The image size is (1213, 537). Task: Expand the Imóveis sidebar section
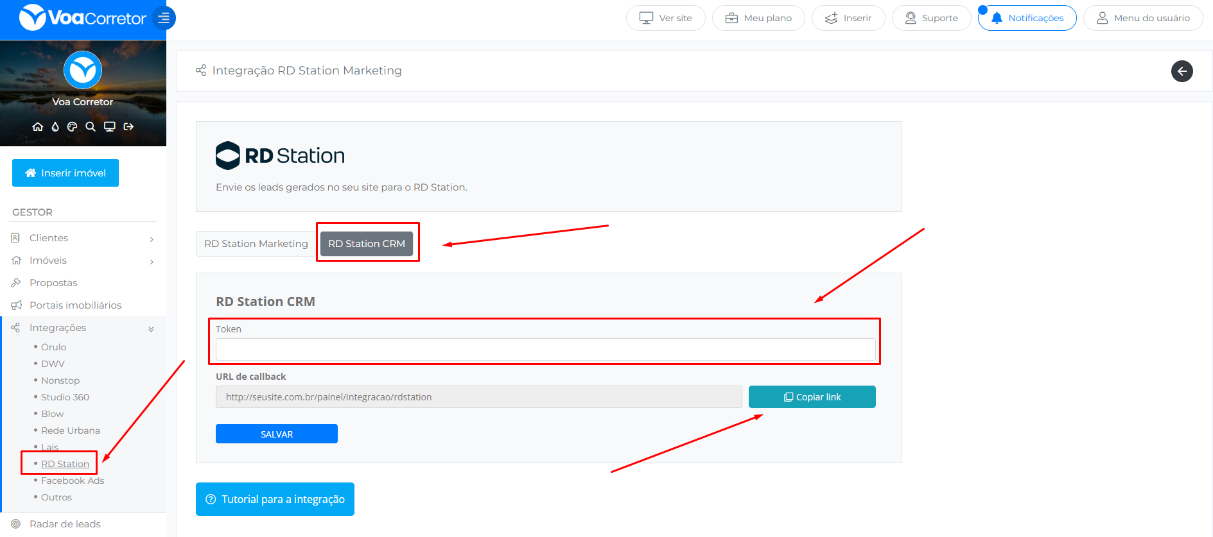click(83, 260)
